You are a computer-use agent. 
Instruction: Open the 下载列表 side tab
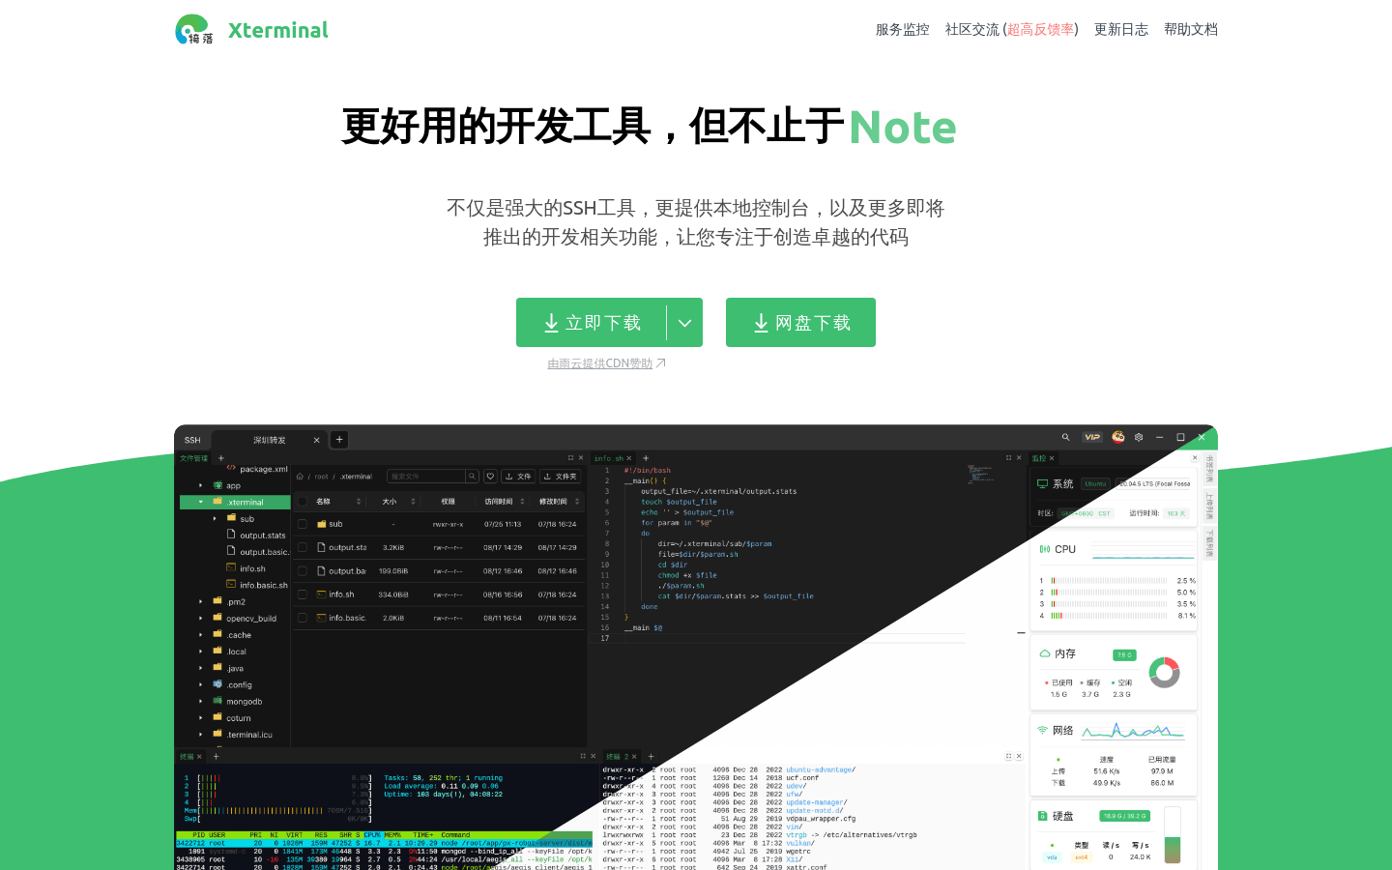click(1209, 543)
